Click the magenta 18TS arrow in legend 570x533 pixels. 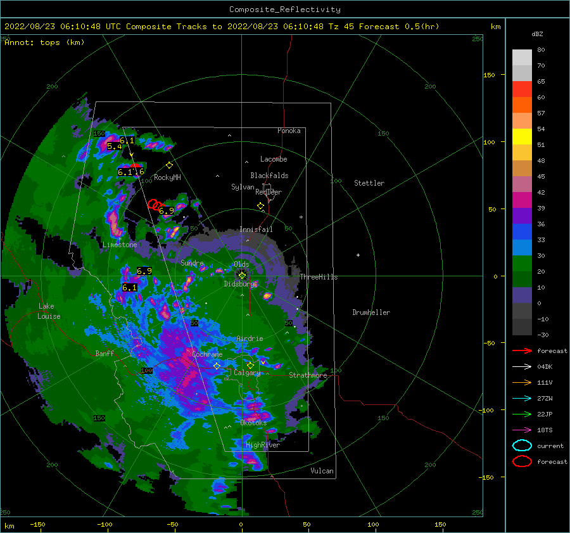(522, 430)
